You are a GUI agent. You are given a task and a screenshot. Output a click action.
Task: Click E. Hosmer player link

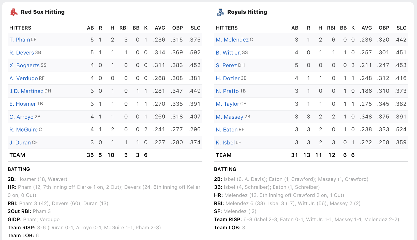23,104
